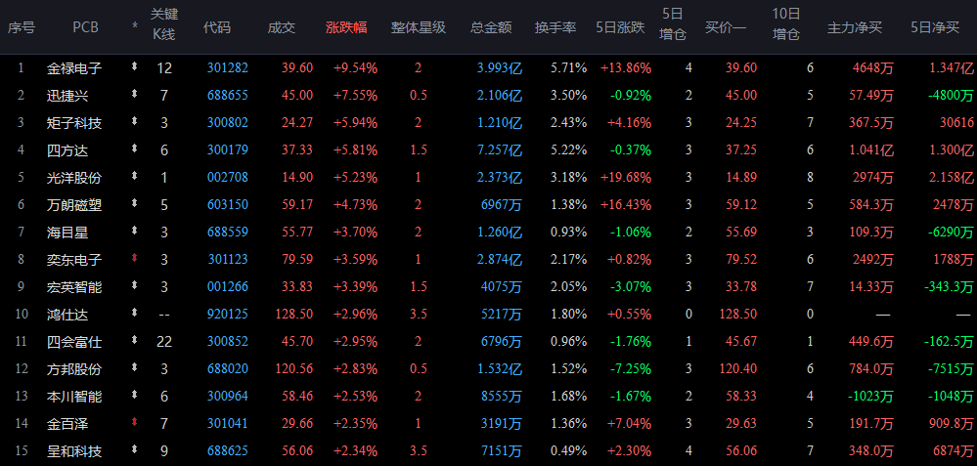Sort by 整体星级 column header
This screenshot has height=466, width=977.
(x=419, y=27)
